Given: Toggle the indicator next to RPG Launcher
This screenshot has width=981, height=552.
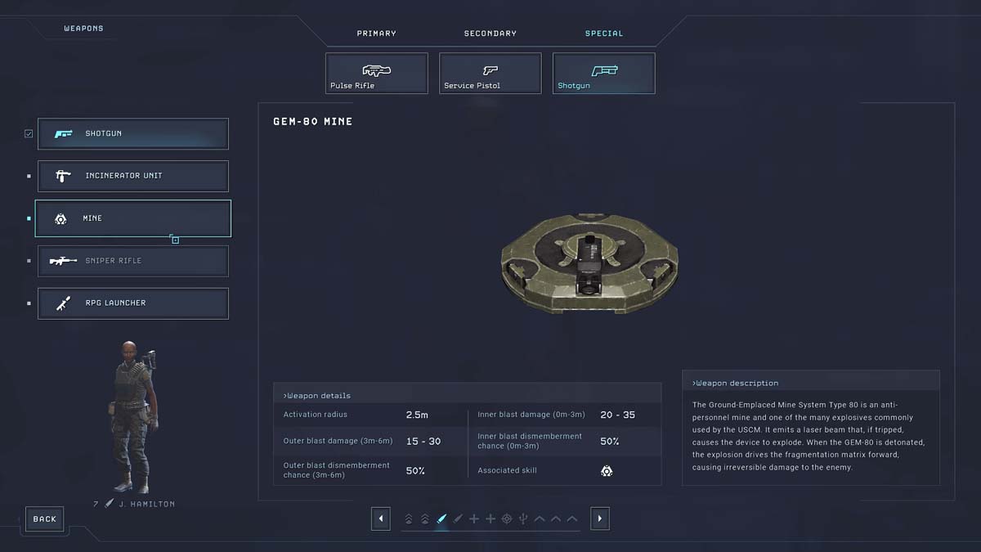Looking at the screenshot, I should [x=28, y=303].
